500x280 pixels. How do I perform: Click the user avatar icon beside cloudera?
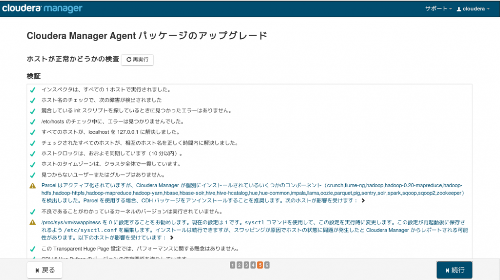[x=459, y=9]
